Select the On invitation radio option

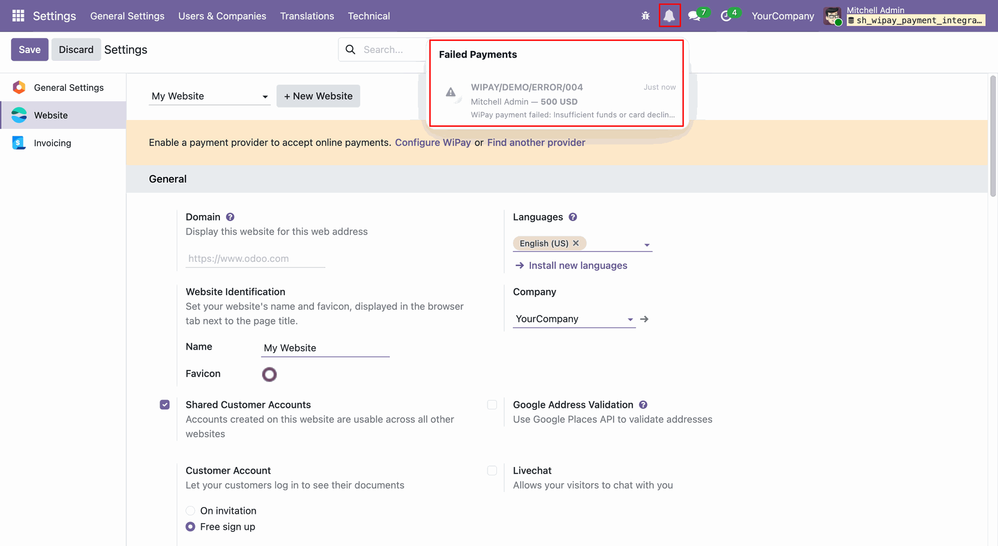point(191,511)
